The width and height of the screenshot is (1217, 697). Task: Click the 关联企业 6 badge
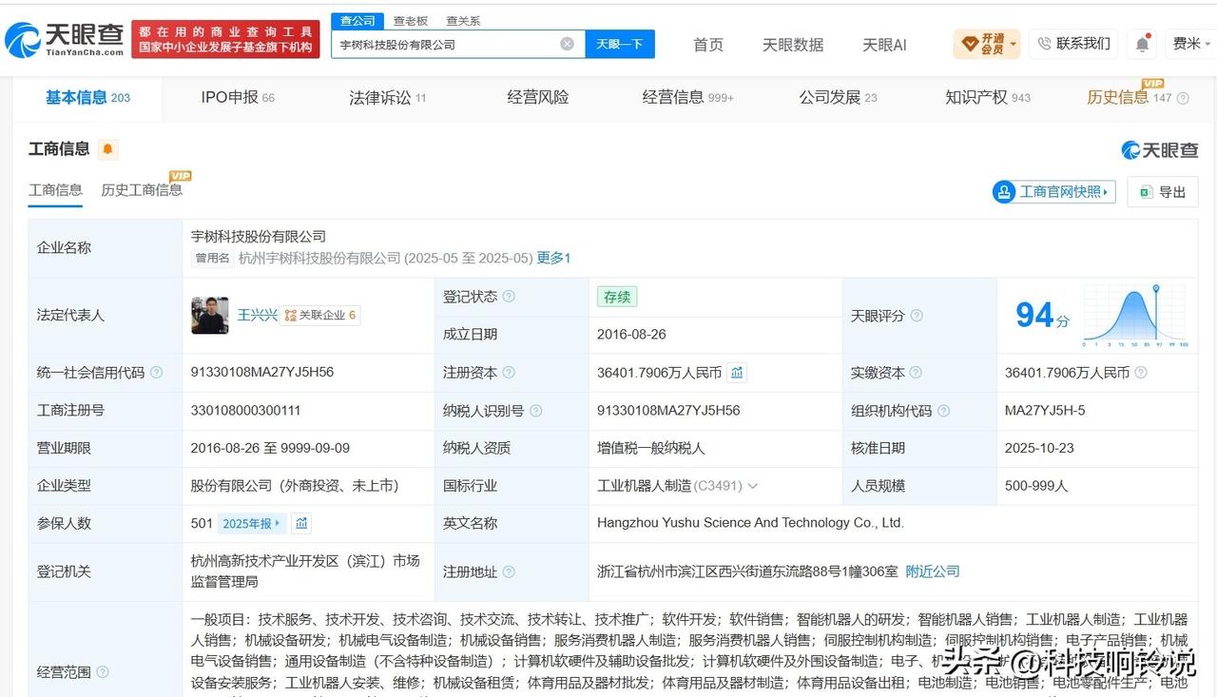pos(320,316)
